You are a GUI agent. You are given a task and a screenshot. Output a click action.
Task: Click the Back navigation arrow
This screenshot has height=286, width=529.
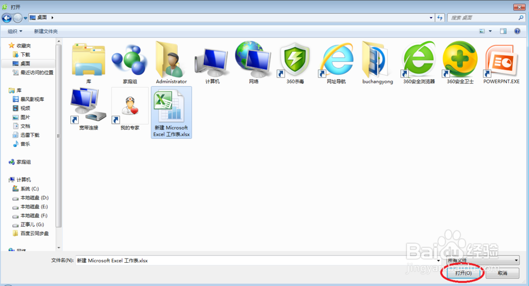tap(7, 17)
